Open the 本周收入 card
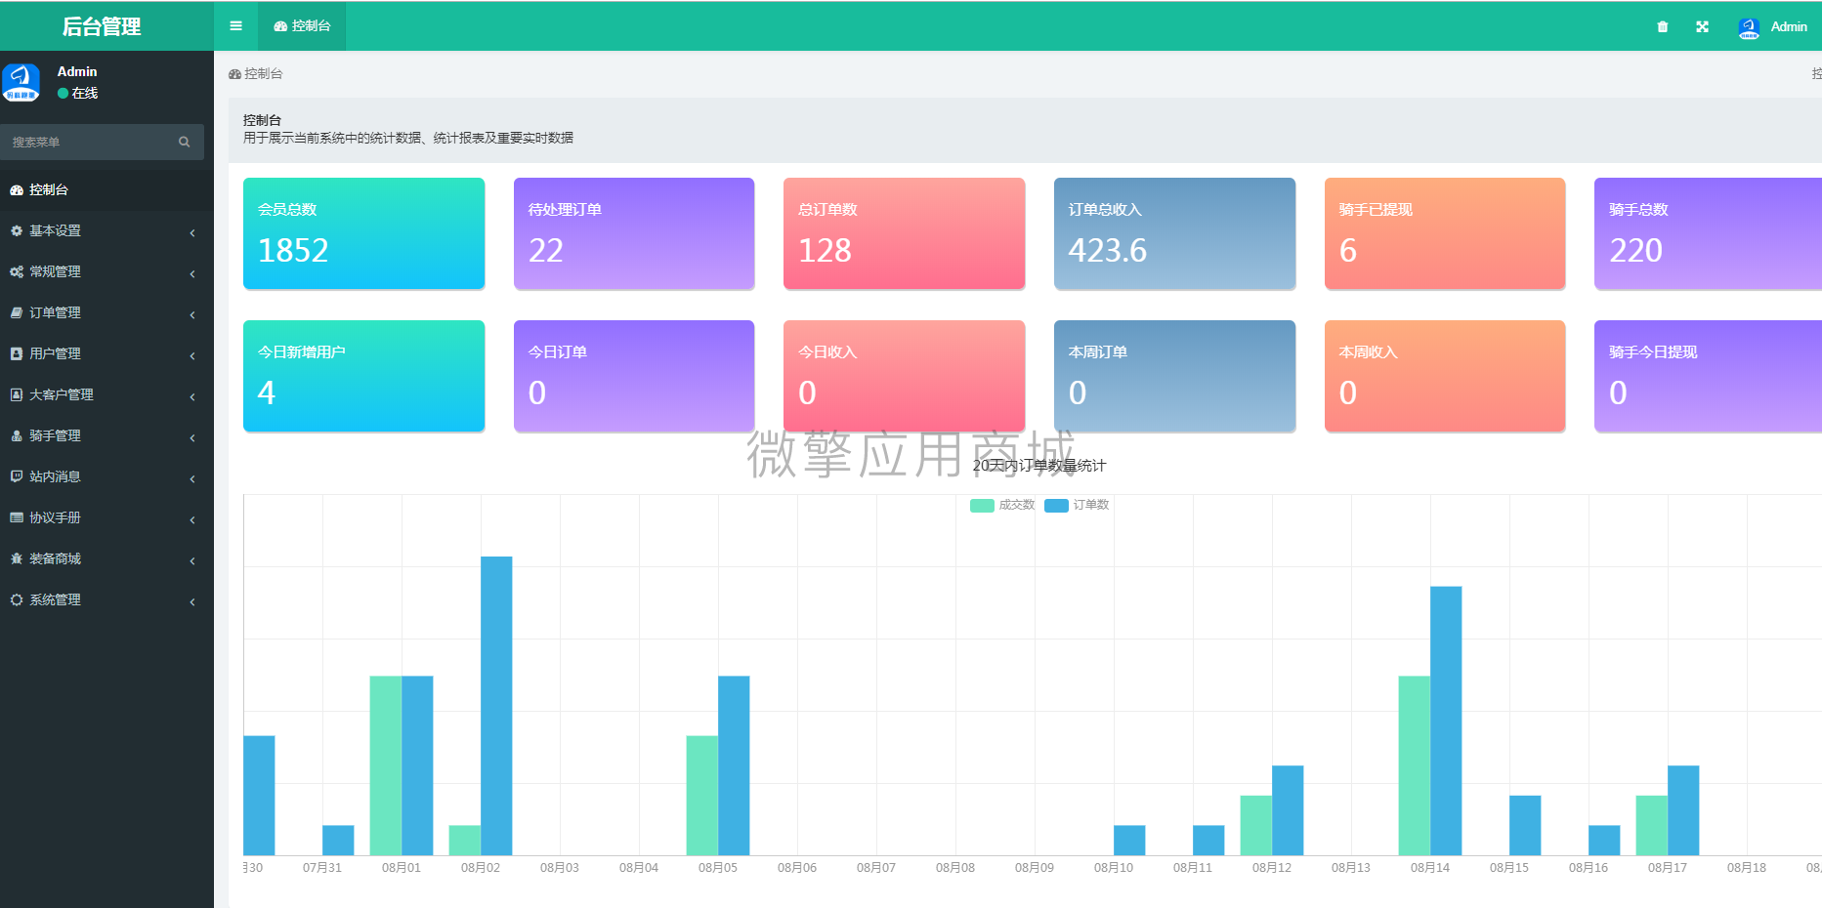Image resolution: width=1822 pixels, height=908 pixels. [1445, 376]
